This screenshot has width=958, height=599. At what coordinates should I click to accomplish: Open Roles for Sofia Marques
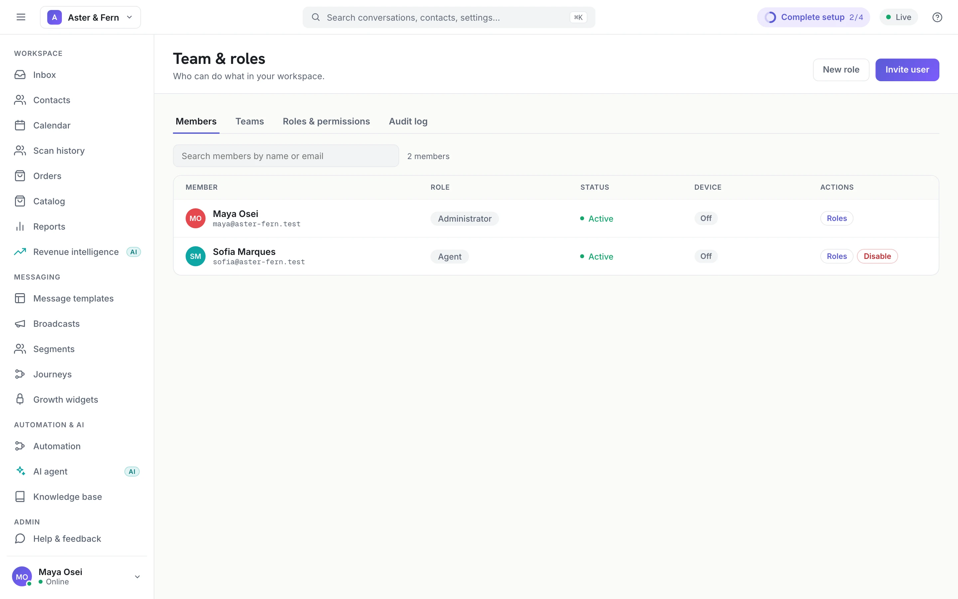tap(837, 256)
